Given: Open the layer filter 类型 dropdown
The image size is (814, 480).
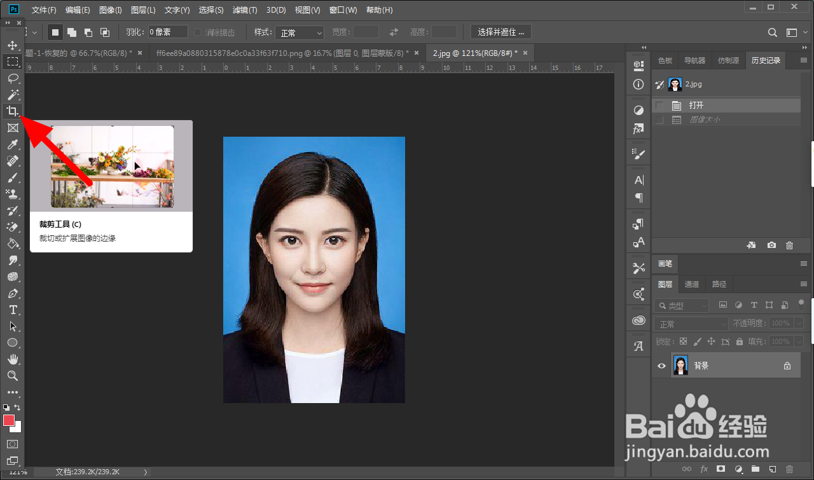Looking at the screenshot, I should coord(681,306).
